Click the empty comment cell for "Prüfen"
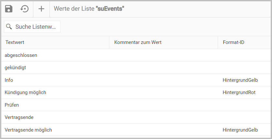Image resolution: width=272 pixels, height=139 pixels. 163,105
